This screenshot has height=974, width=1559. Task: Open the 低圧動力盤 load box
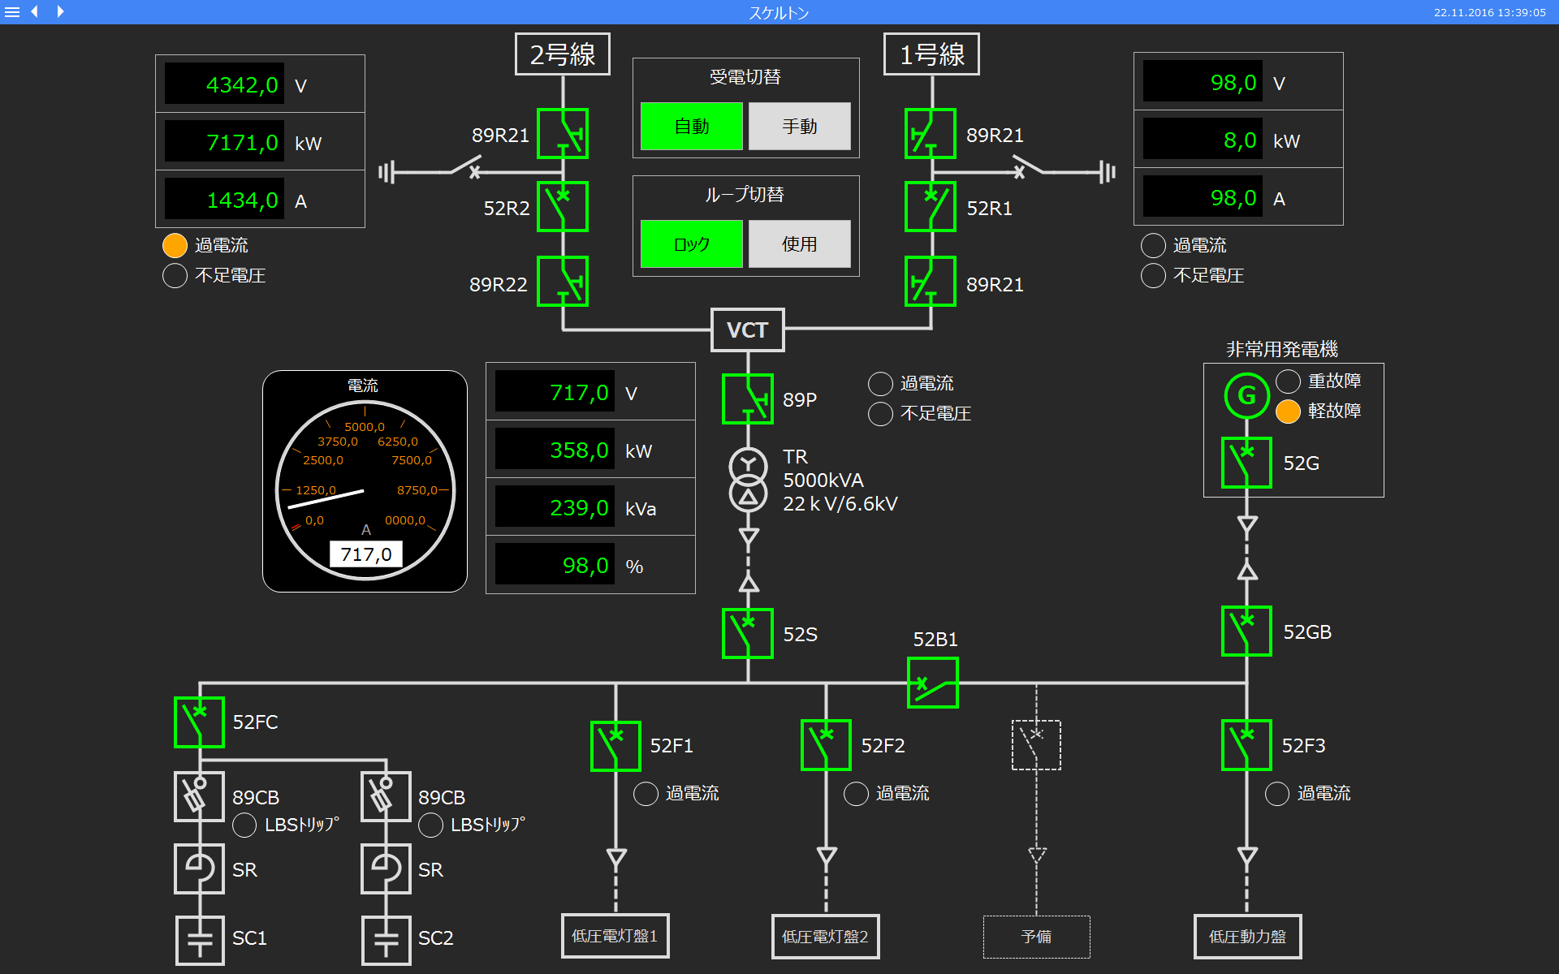1247,936
